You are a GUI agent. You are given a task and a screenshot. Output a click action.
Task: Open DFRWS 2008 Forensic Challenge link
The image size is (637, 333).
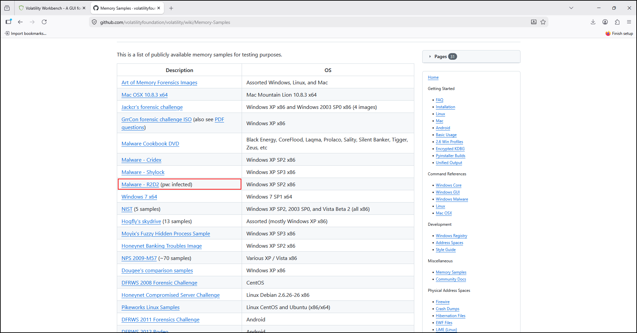click(x=159, y=283)
